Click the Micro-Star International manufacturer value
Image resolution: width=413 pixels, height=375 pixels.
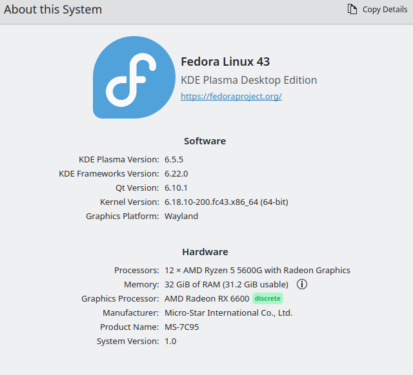228,313
